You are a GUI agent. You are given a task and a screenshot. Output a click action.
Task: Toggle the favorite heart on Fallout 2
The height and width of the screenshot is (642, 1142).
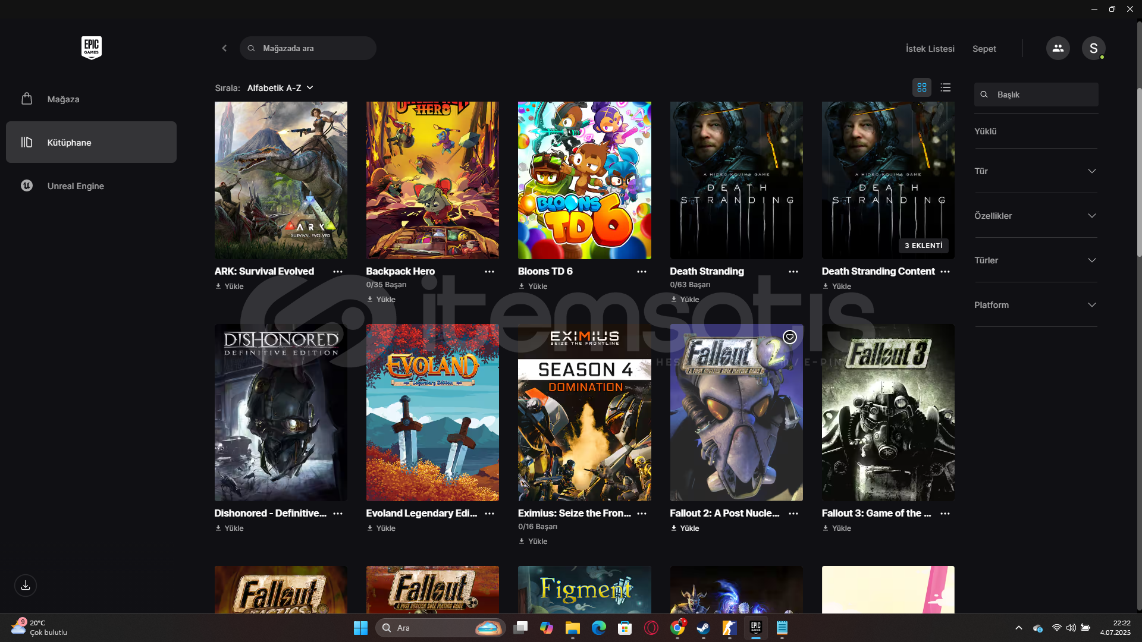pyautogui.click(x=789, y=337)
